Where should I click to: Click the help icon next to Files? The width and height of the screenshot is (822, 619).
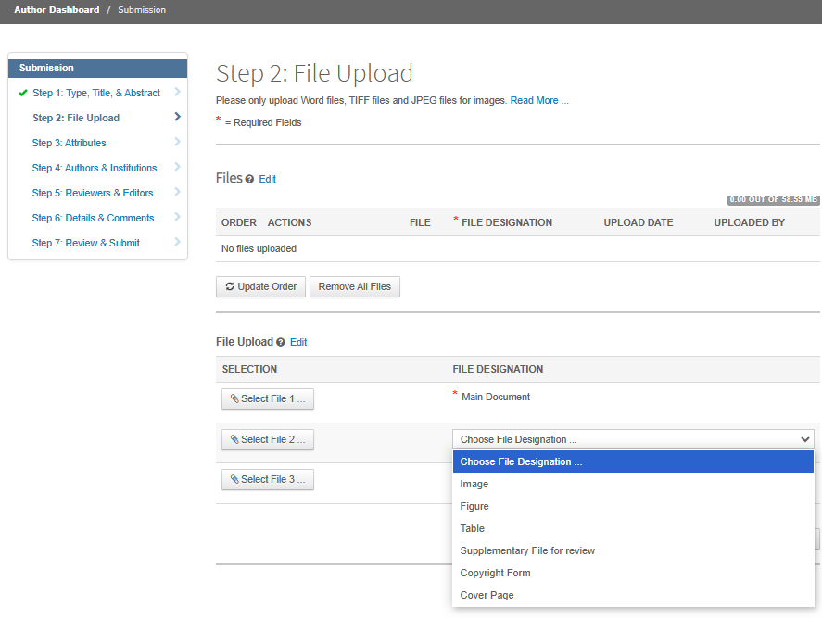(x=249, y=179)
